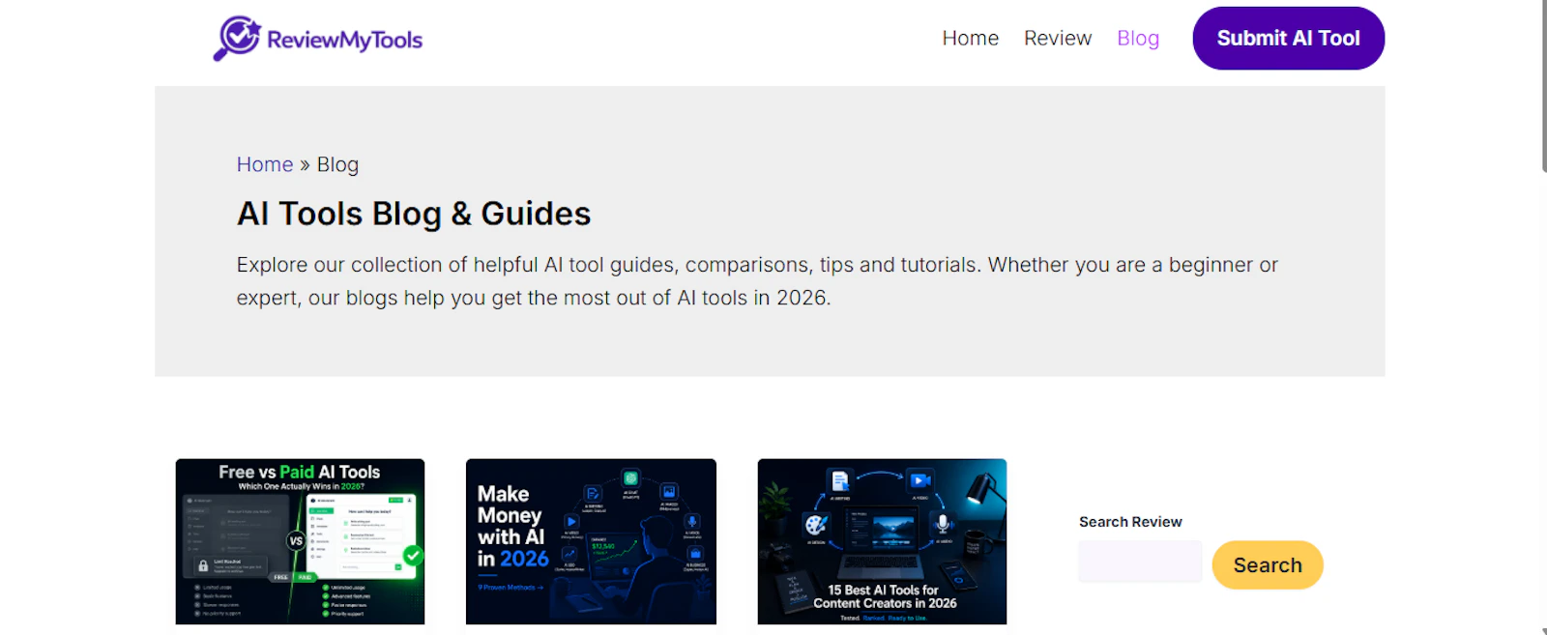Follow the Home breadcrumb link
Viewport: 1547px width, 635px height.
point(265,164)
